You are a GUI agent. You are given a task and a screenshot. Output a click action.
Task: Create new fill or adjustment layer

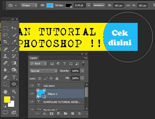(x=59, y=114)
